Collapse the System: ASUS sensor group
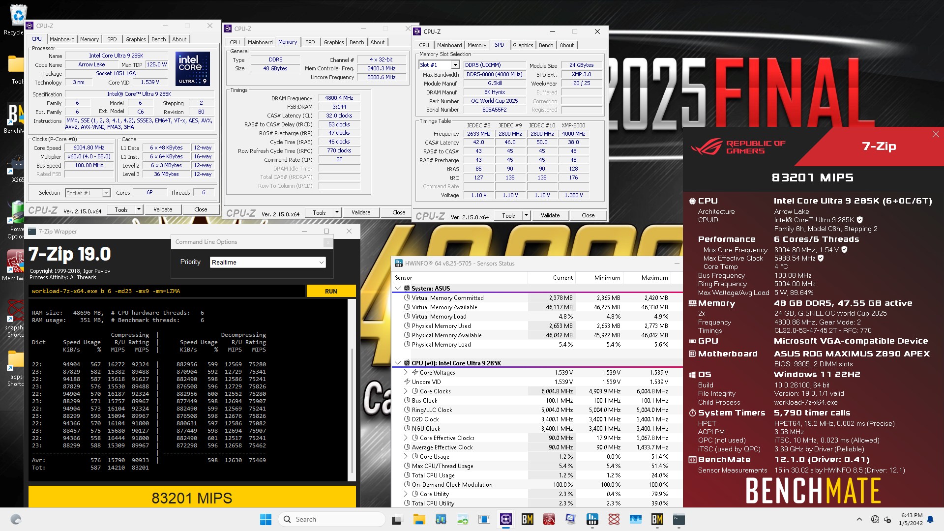The width and height of the screenshot is (944, 531). point(398,288)
